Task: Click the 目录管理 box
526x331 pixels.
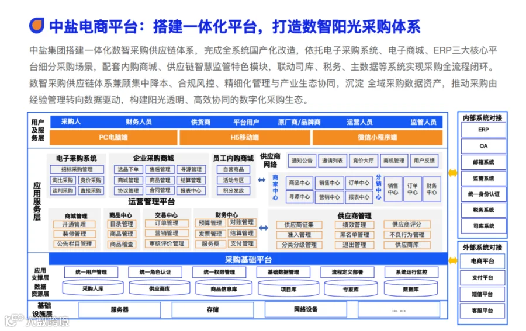Action: (x=122, y=224)
